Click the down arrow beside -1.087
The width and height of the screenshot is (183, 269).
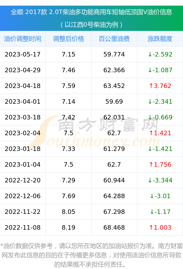click(x=150, y=70)
